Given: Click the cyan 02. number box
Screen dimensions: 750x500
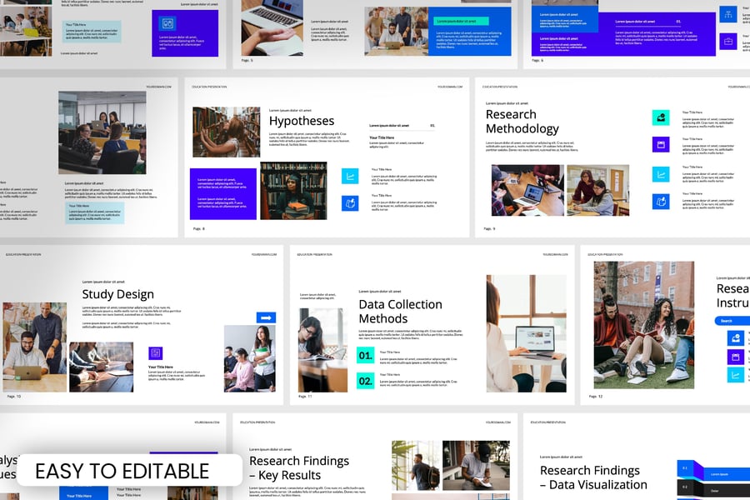Looking at the screenshot, I should [x=365, y=381].
